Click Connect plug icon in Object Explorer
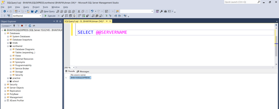 point(14,26)
